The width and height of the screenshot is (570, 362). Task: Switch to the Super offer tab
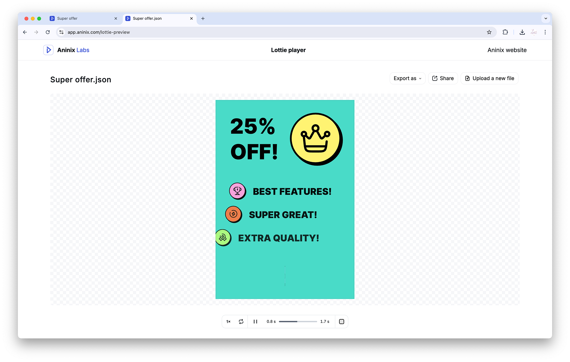tap(84, 18)
